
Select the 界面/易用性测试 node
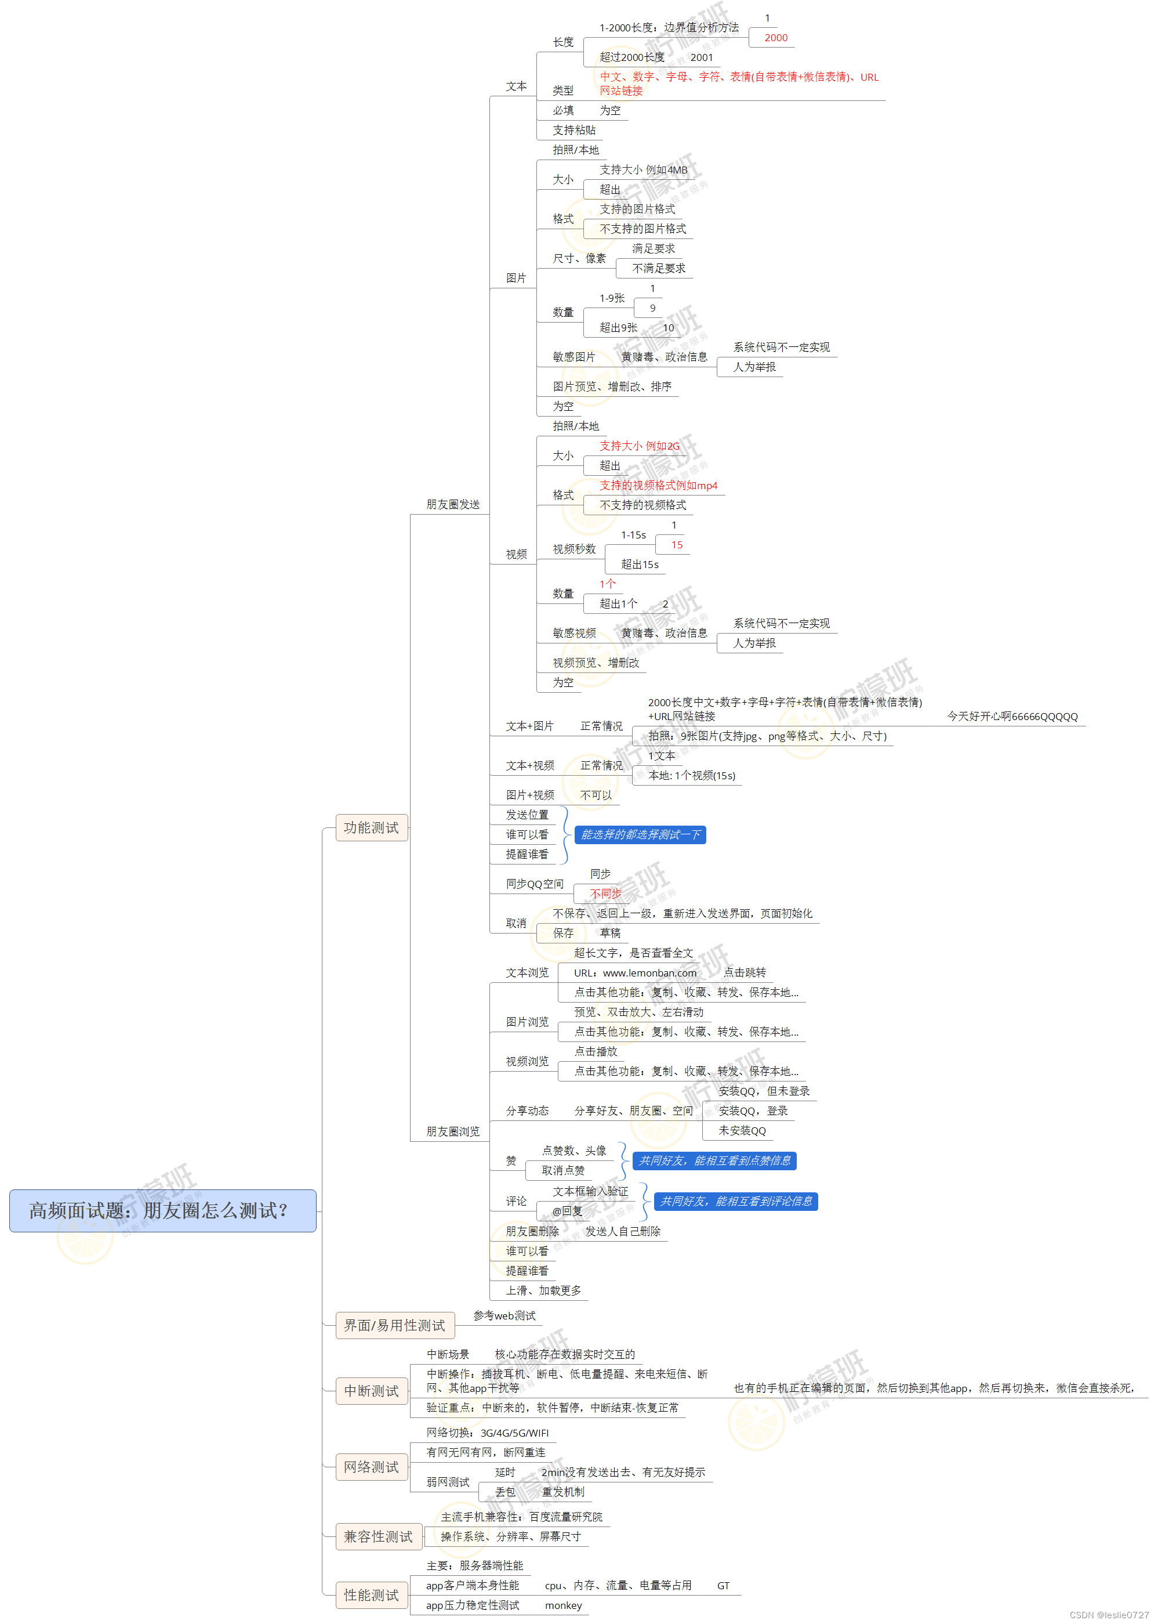click(394, 1325)
